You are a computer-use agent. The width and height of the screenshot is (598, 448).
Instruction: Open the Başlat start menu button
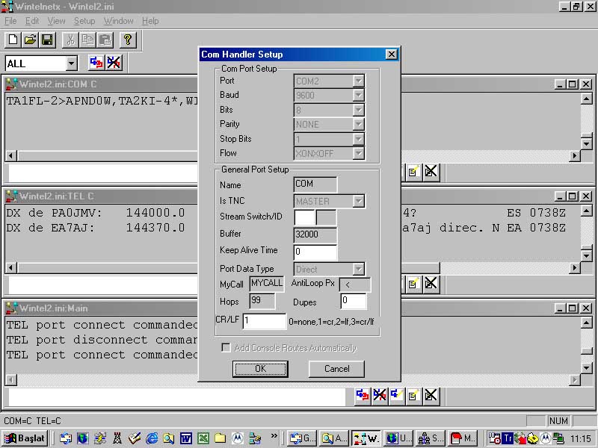click(25, 438)
